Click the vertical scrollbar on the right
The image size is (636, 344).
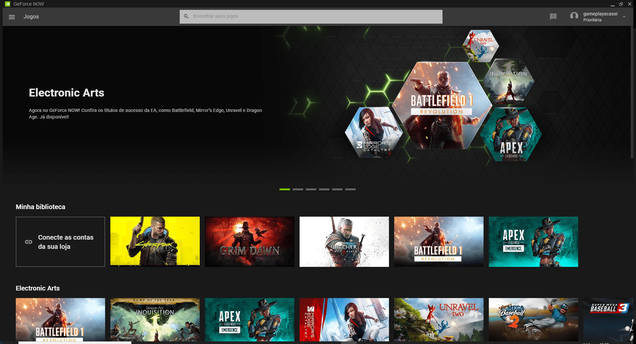point(632,92)
